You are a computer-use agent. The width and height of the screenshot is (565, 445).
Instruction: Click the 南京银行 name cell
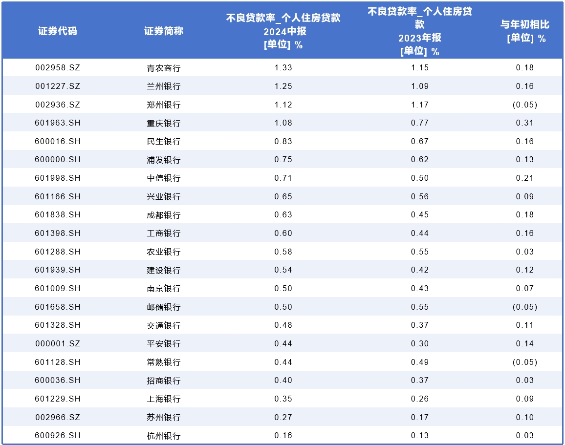coord(164,288)
